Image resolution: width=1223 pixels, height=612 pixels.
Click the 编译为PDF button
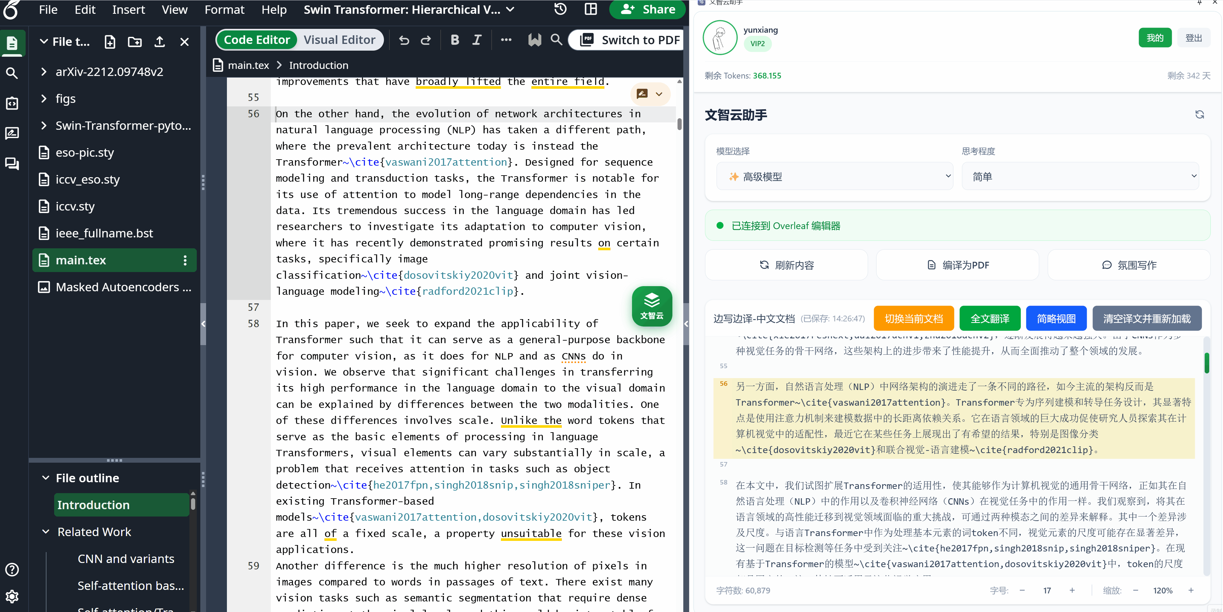958,265
